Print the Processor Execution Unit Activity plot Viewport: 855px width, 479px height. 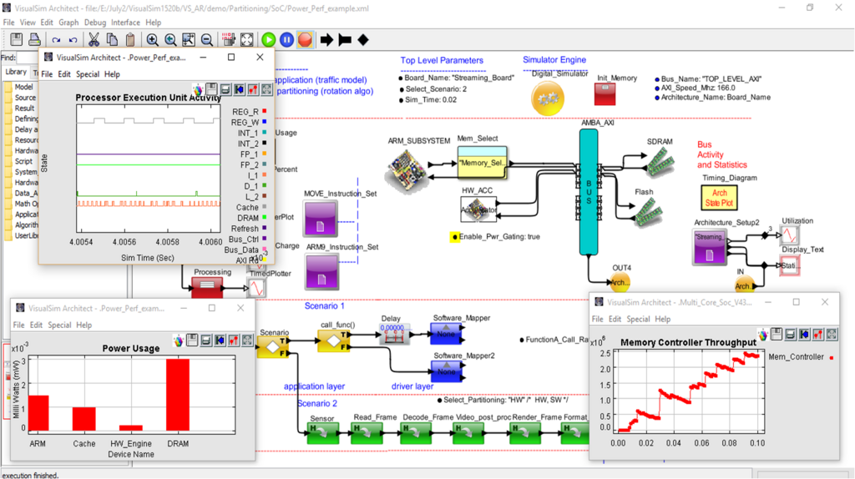[x=225, y=89]
